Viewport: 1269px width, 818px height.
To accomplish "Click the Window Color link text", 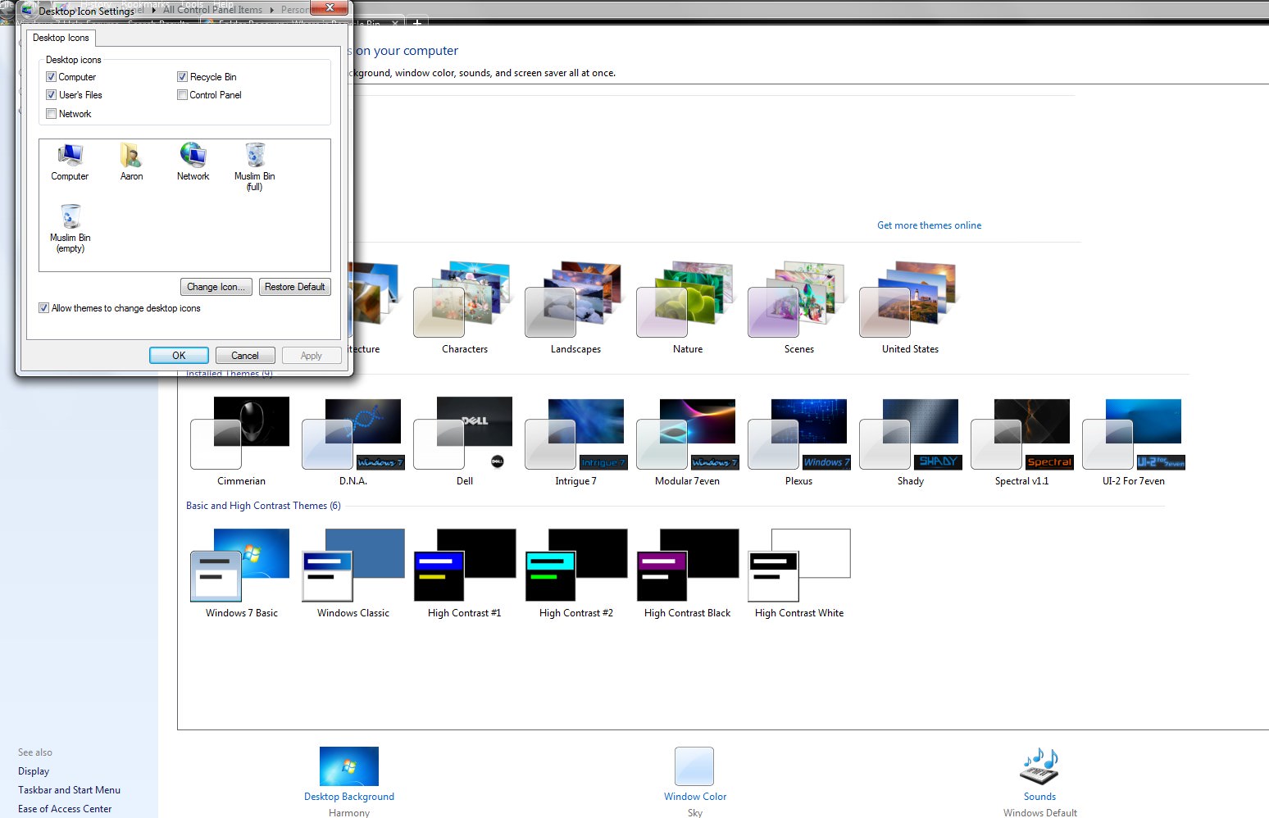I will [x=695, y=797].
